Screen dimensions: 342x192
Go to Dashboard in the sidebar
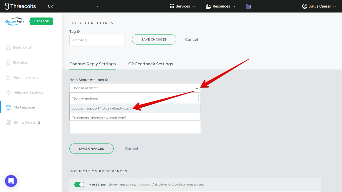pos(22,47)
